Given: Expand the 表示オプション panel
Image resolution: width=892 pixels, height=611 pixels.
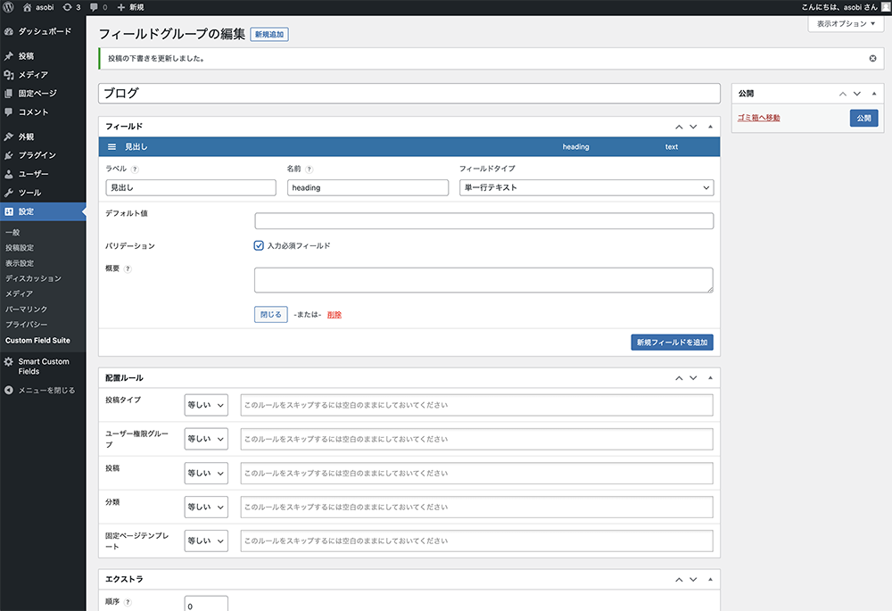Looking at the screenshot, I should tap(847, 24).
